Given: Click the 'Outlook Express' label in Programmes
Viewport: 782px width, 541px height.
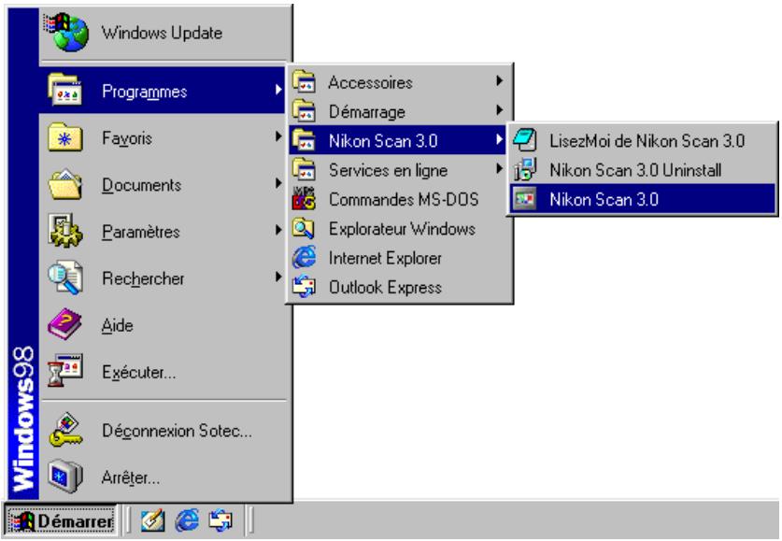Looking at the screenshot, I should click(385, 287).
